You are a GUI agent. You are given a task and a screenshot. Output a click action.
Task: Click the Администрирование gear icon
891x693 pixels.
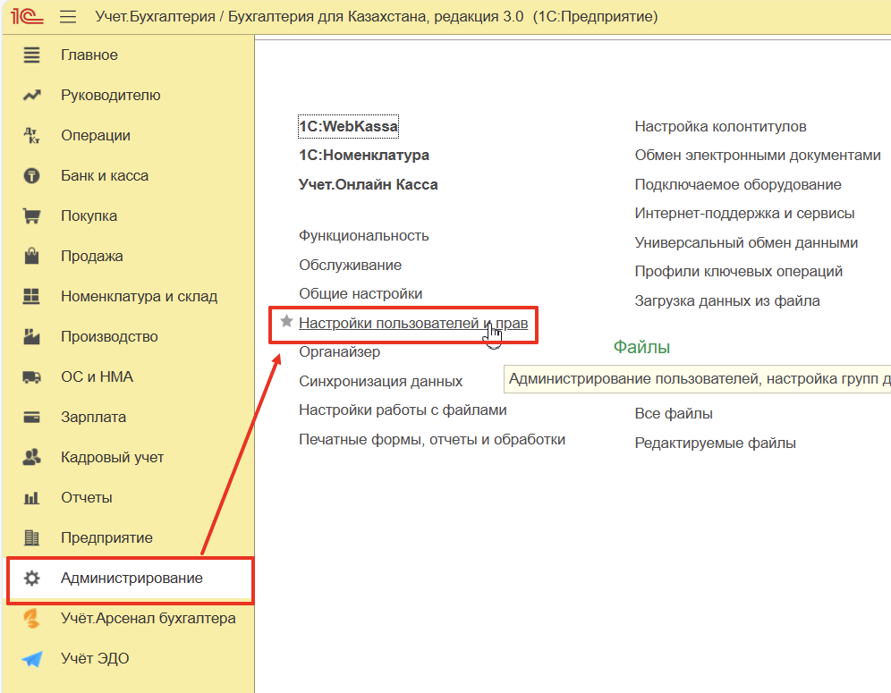[32, 579]
